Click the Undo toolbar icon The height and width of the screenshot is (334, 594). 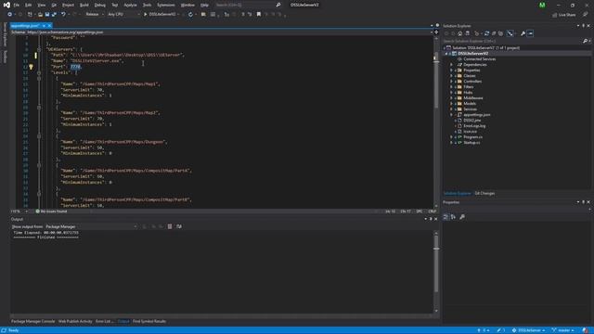63,15
